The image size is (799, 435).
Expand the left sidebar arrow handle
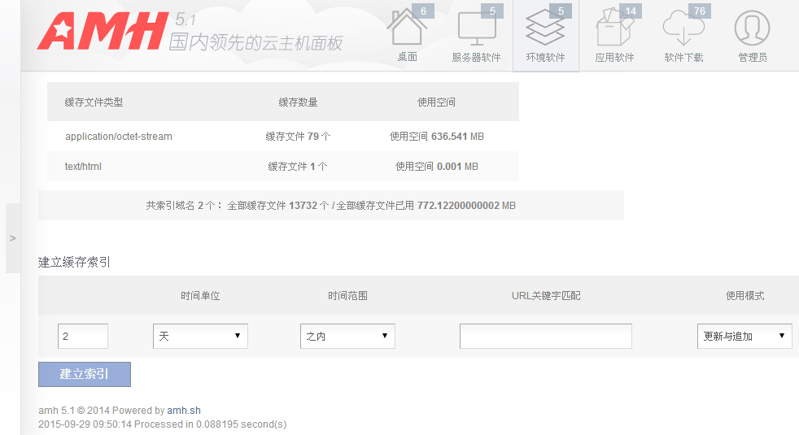coord(12,238)
